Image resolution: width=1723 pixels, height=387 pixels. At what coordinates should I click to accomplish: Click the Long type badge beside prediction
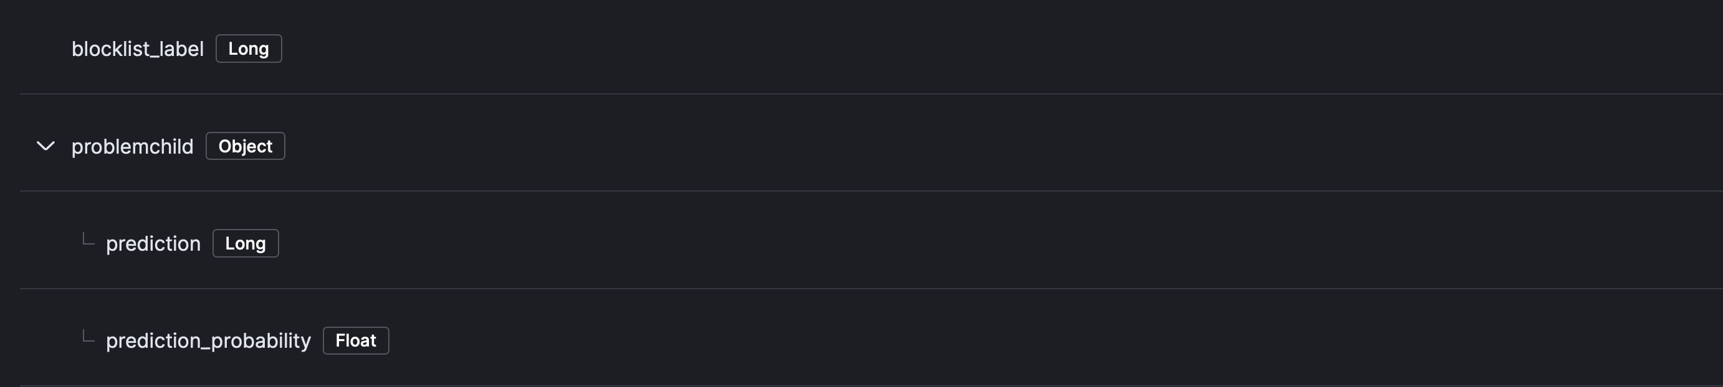tap(245, 243)
